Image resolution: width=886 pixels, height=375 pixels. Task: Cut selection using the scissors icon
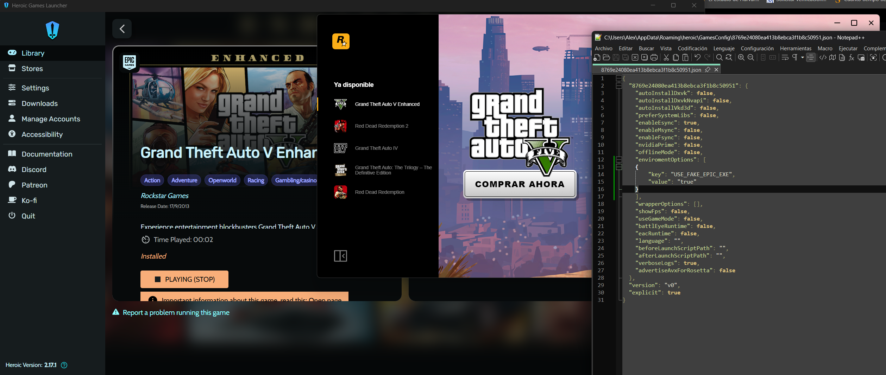tap(666, 58)
